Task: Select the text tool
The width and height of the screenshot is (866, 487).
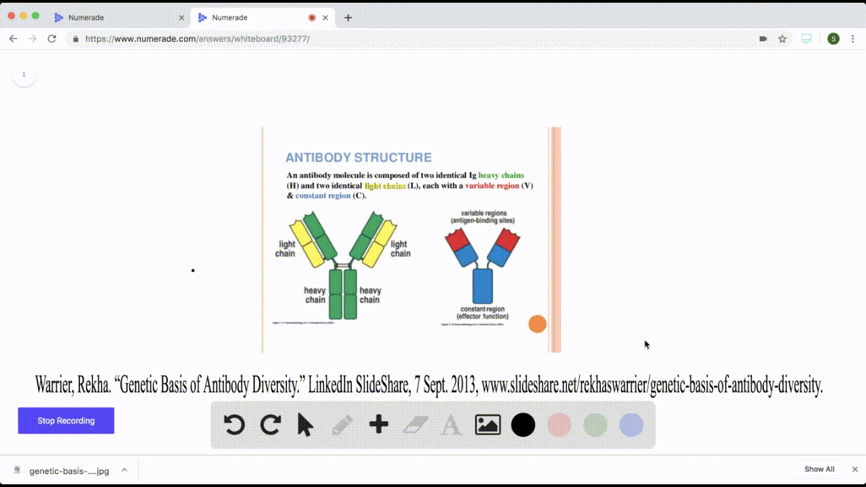Action: pos(451,425)
